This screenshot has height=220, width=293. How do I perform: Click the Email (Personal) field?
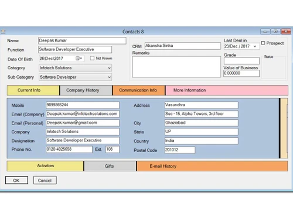83,123
